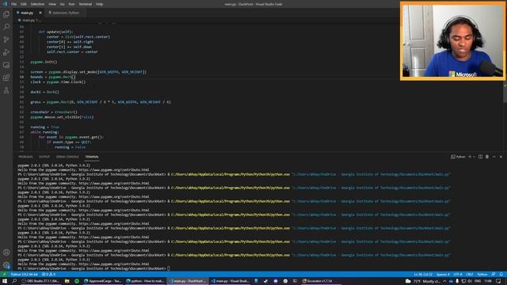This screenshot has height=285, width=507.
Task: Close the terminal panel
Action: (501, 157)
